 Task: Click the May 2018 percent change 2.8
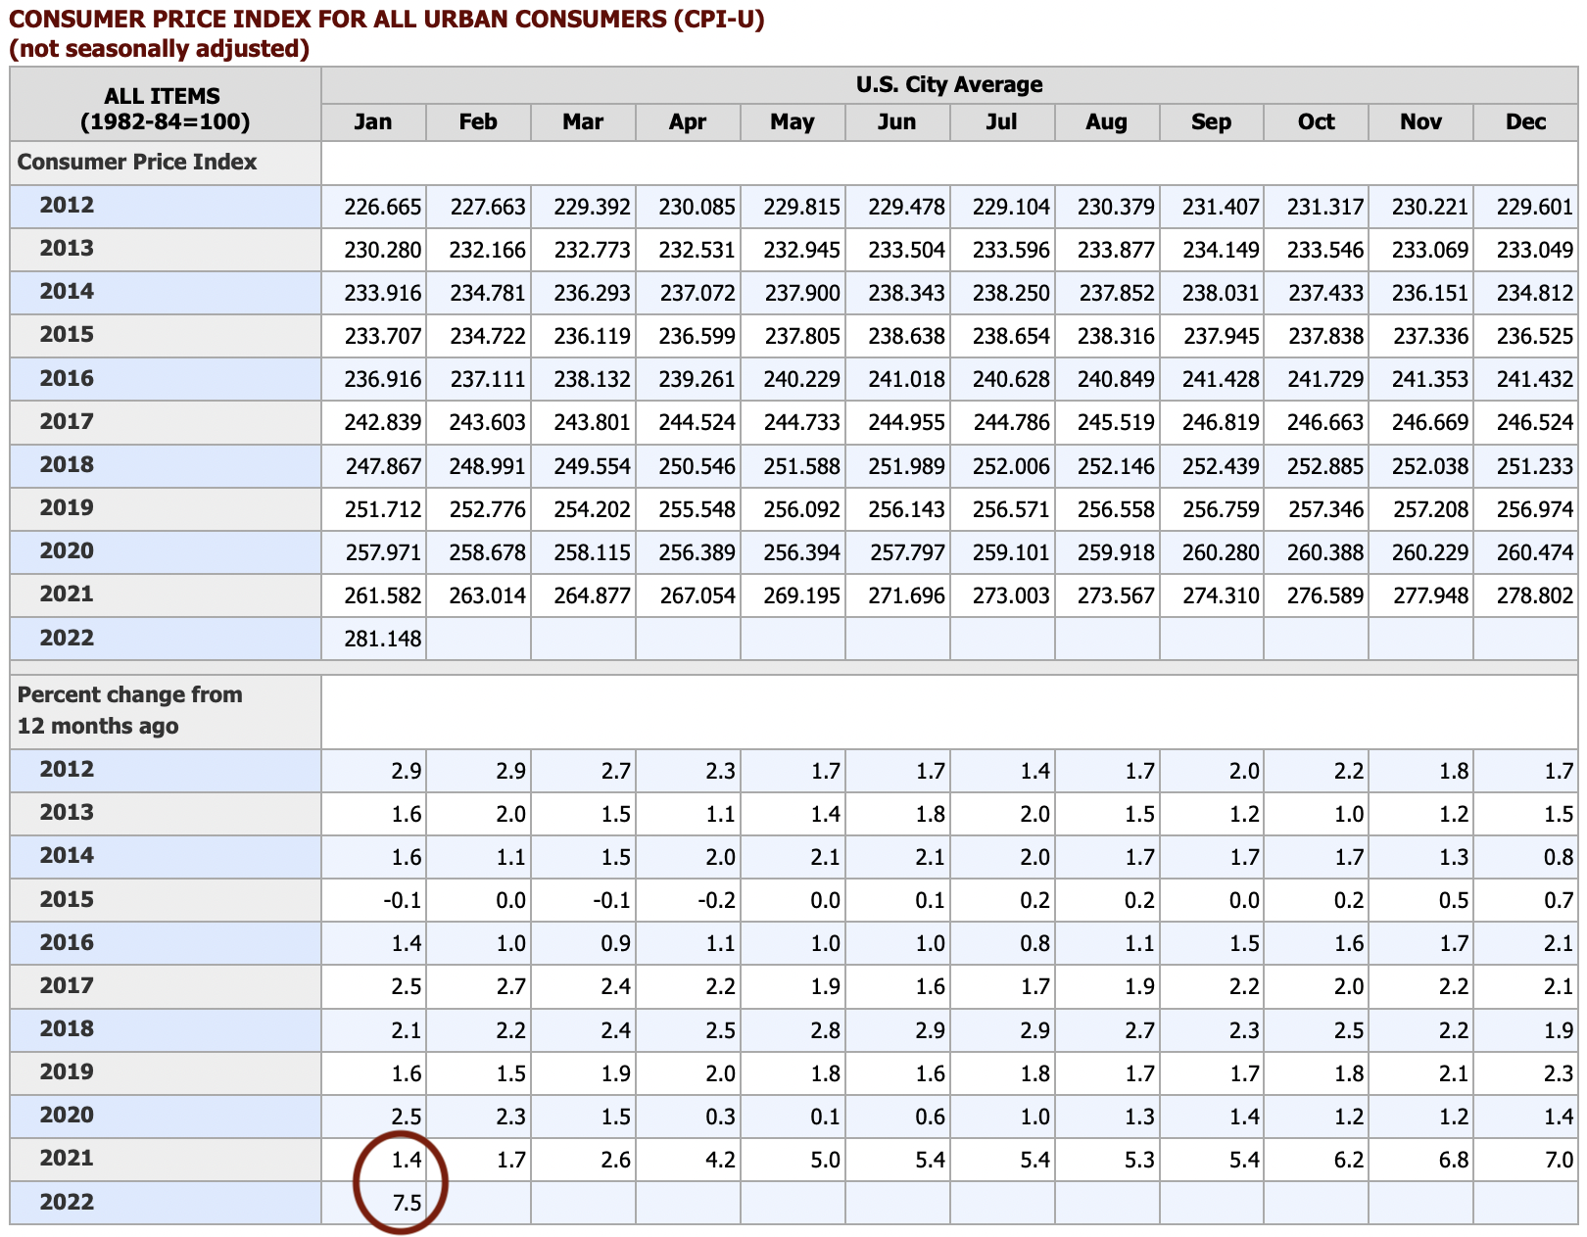[x=825, y=1031]
